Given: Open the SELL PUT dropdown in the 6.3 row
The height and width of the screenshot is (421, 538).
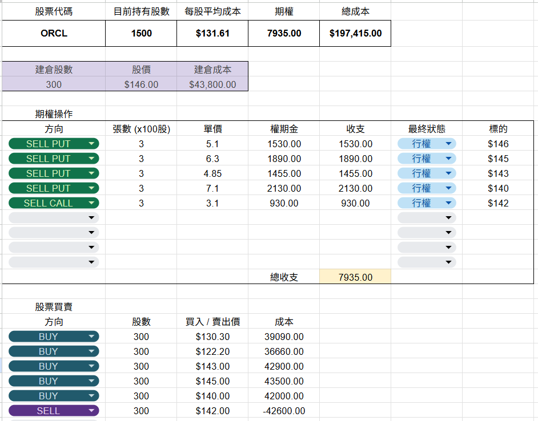Looking at the screenshot, I should point(54,159).
